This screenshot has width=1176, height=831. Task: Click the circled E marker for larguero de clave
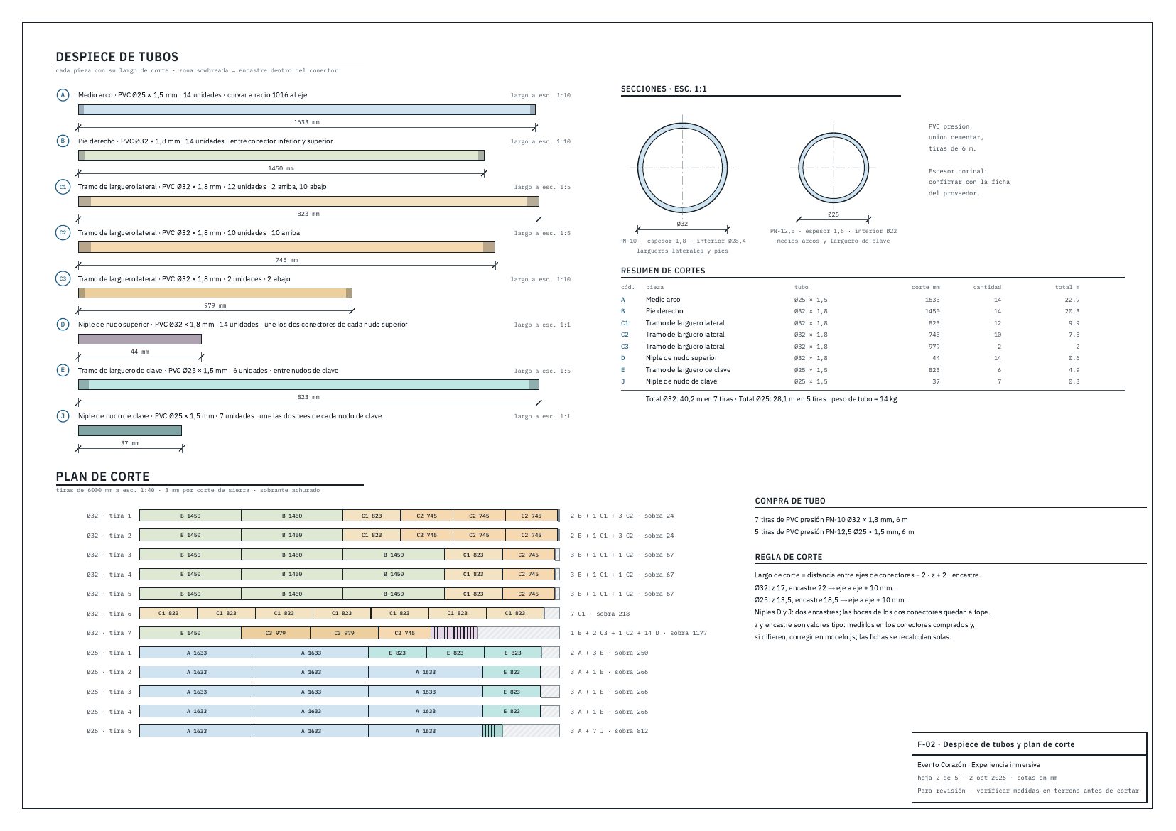coord(63,370)
